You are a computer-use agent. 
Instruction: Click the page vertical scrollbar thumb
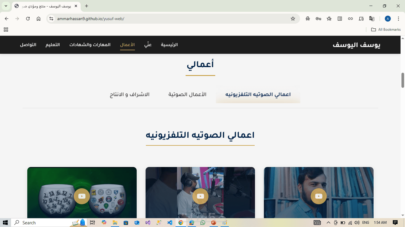click(x=403, y=80)
